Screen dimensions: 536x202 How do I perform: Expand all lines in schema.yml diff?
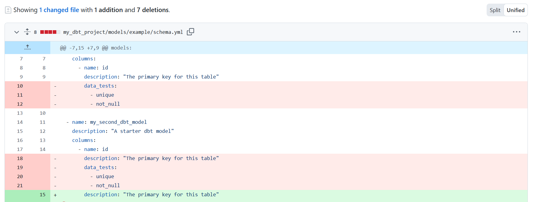point(27,32)
